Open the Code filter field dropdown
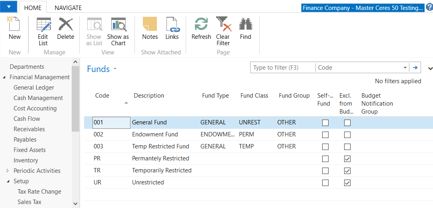Viewport: 433px width, 208px height. coord(405,68)
